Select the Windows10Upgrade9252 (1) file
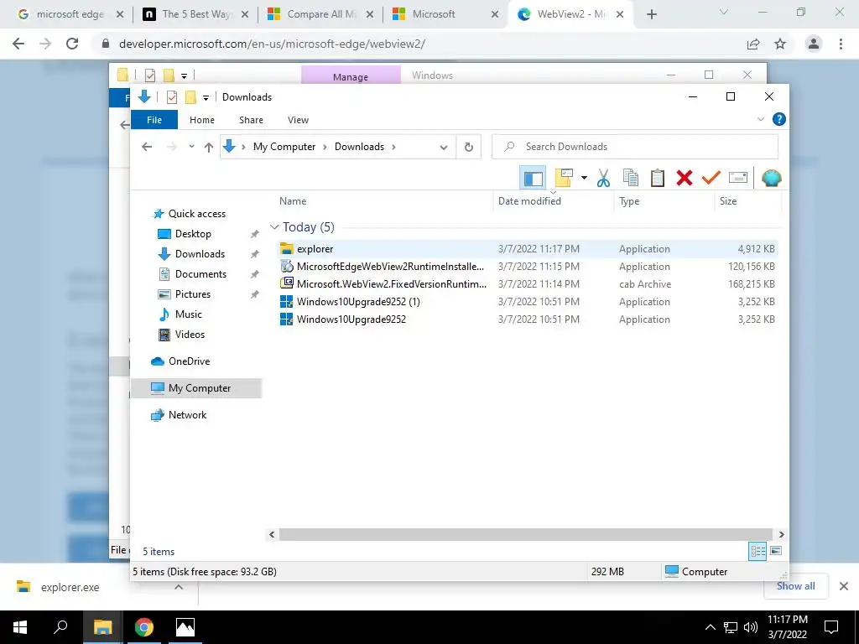The width and height of the screenshot is (859, 644). 528,301
